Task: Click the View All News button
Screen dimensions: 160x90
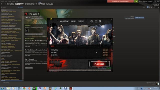Action: pos(29,68)
